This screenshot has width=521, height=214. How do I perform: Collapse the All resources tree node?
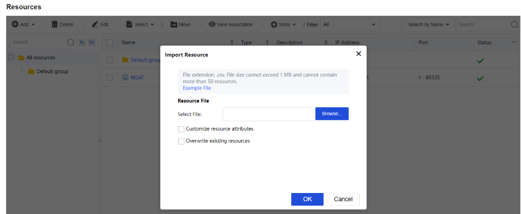click(x=11, y=58)
